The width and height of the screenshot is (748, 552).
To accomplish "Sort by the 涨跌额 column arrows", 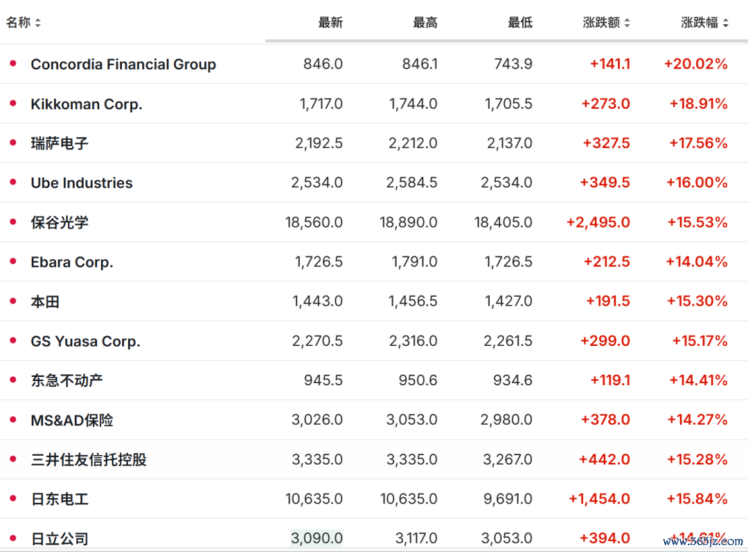I will point(627,22).
